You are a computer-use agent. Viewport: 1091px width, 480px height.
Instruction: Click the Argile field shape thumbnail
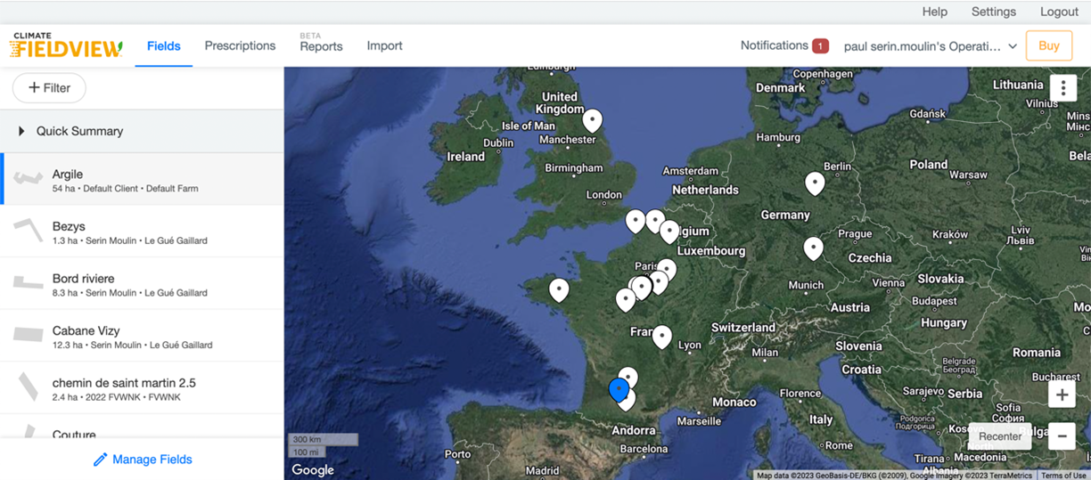pos(28,178)
